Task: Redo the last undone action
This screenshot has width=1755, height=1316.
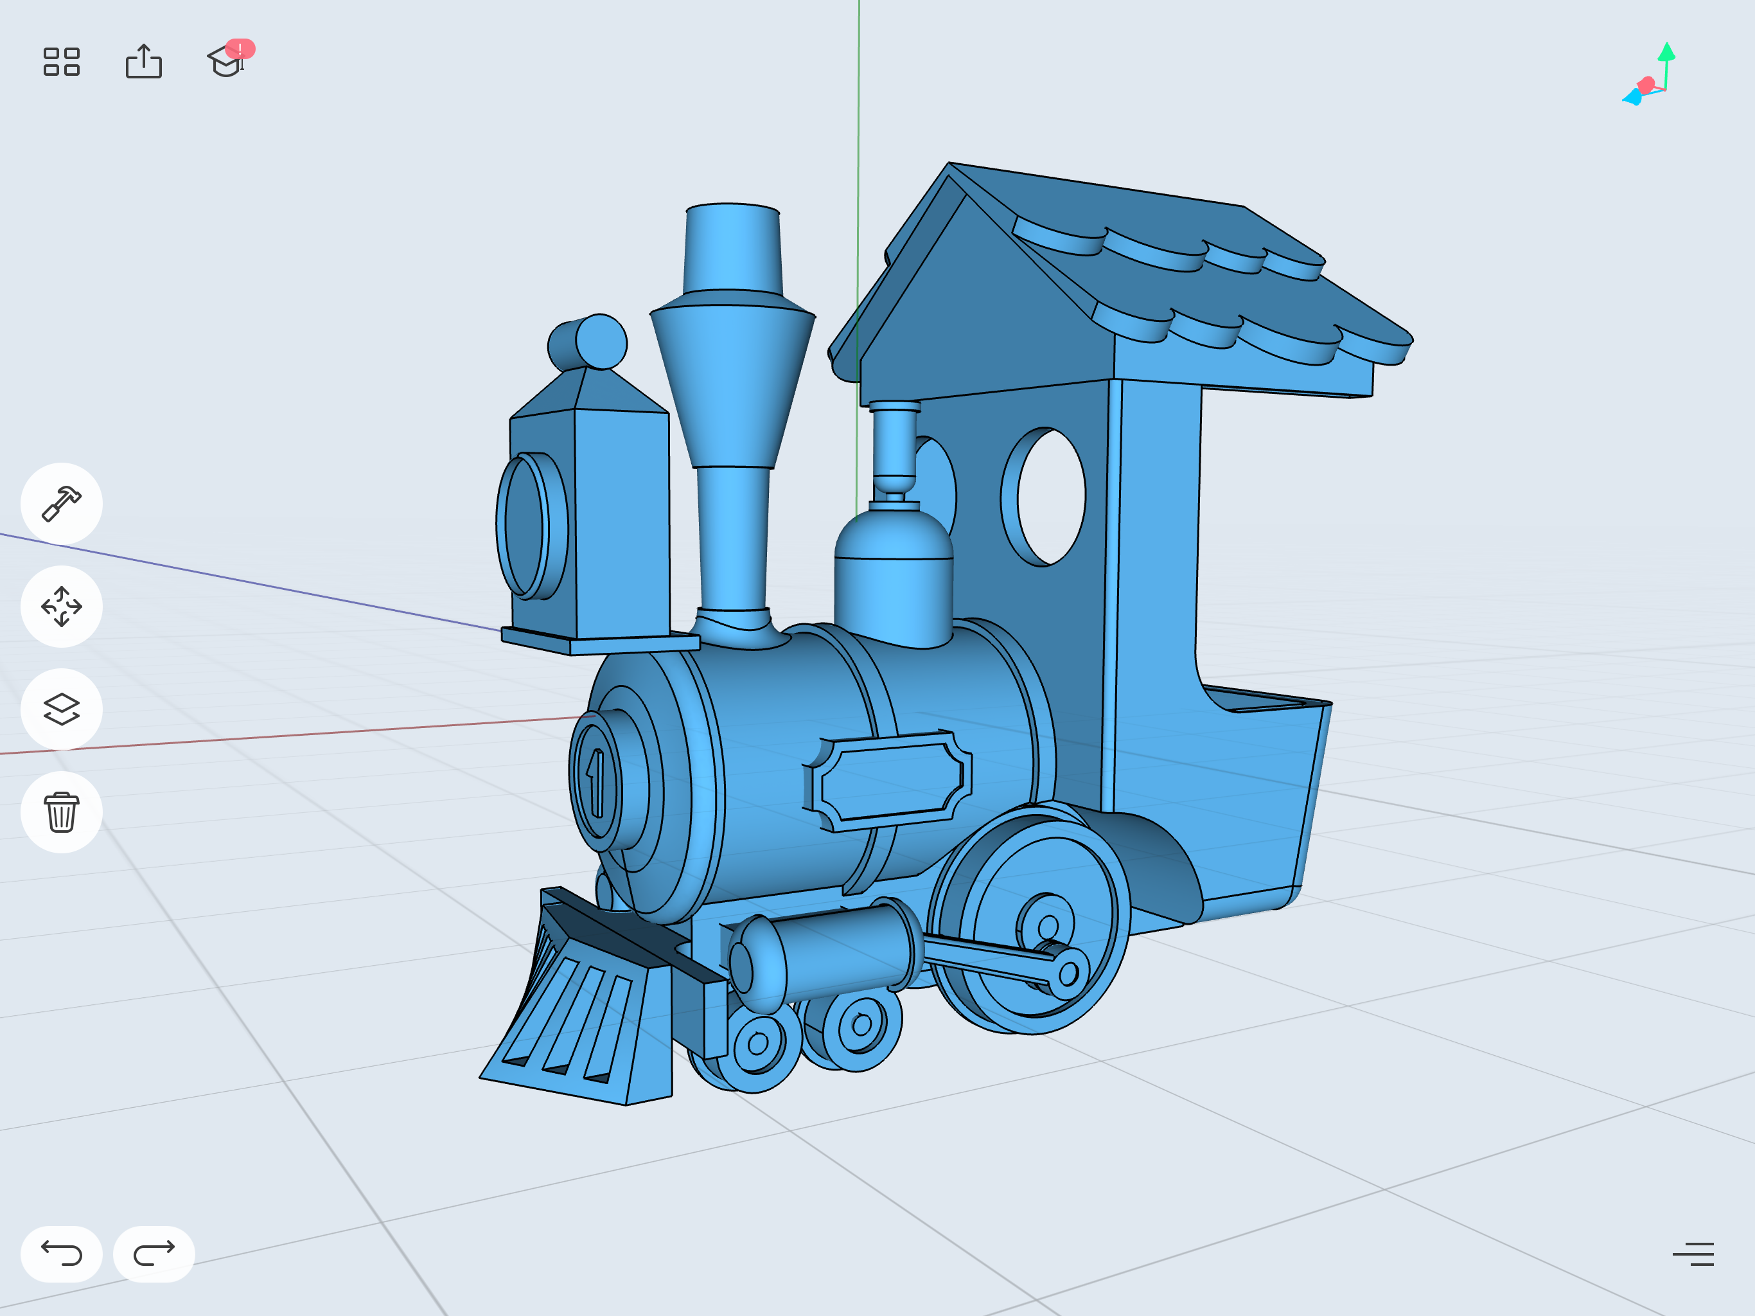Action: coord(154,1253)
